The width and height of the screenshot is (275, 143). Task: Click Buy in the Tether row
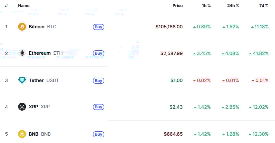pyautogui.click(x=99, y=81)
